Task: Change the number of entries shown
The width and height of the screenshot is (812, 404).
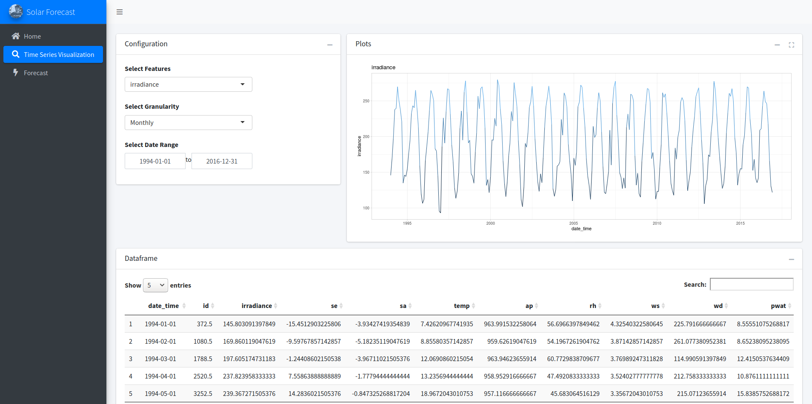Action: pyautogui.click(x=155, y=285)
